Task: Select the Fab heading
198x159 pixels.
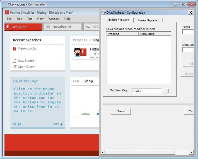Action: pyautogui.click(x=76, y=81)
